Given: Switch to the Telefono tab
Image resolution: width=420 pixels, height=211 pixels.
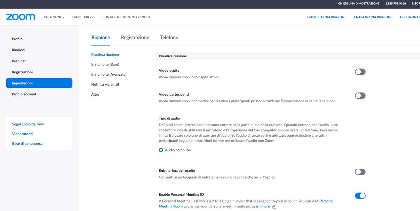Looking at the screenshot, I should tap(169, 37).
